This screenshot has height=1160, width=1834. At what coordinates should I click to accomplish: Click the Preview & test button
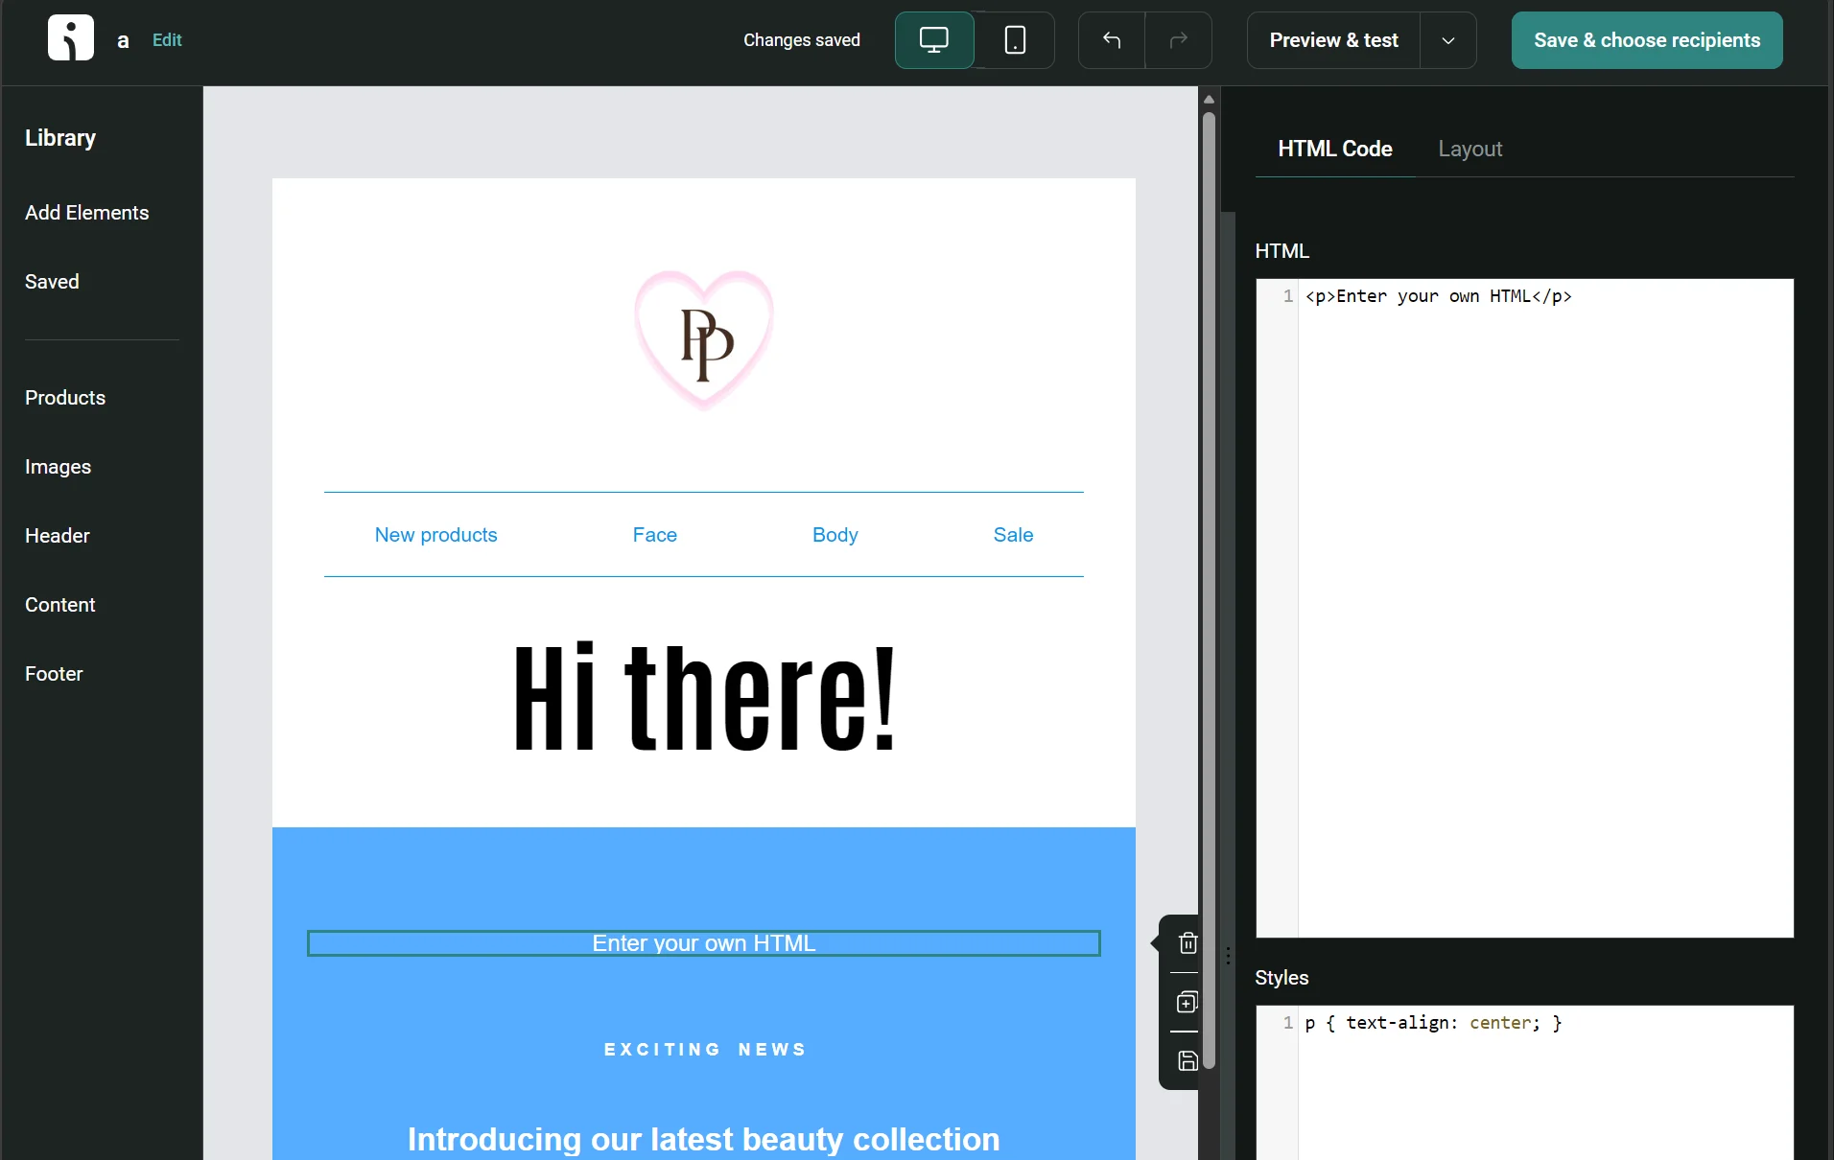[1333, 40]
